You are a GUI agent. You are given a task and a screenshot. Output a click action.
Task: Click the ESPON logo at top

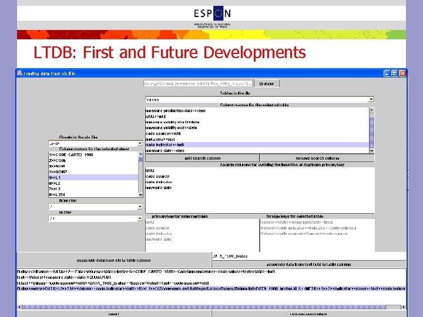212,16
